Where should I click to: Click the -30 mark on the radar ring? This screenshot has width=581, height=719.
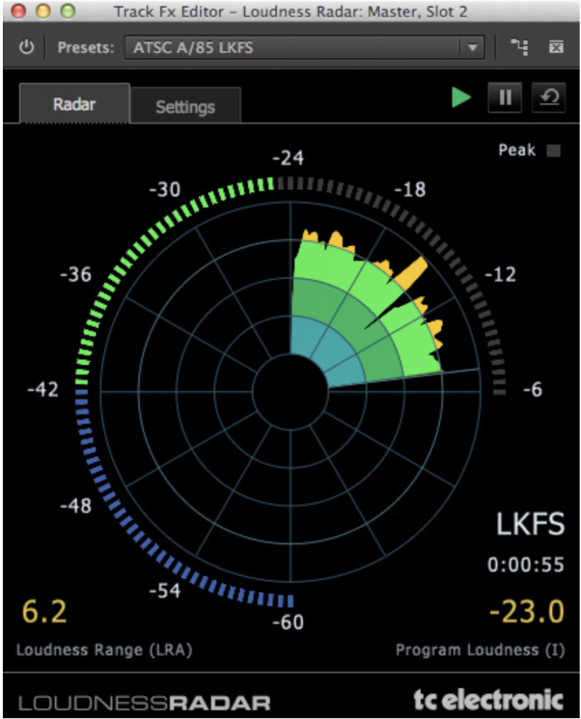pos(165,190)
